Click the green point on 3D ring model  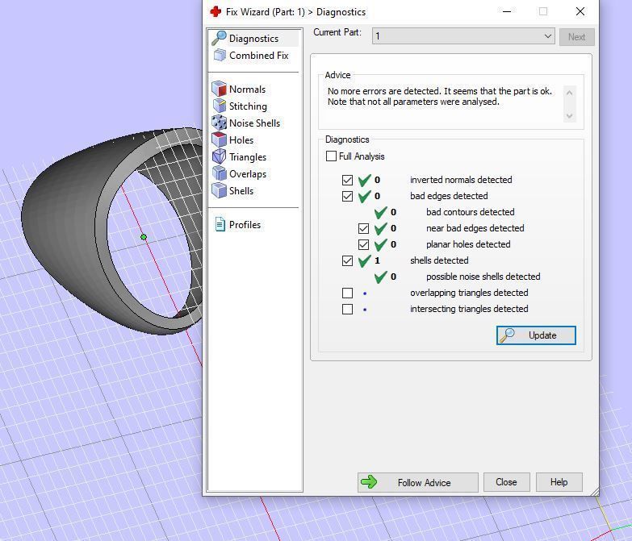[x=144, y=237]
